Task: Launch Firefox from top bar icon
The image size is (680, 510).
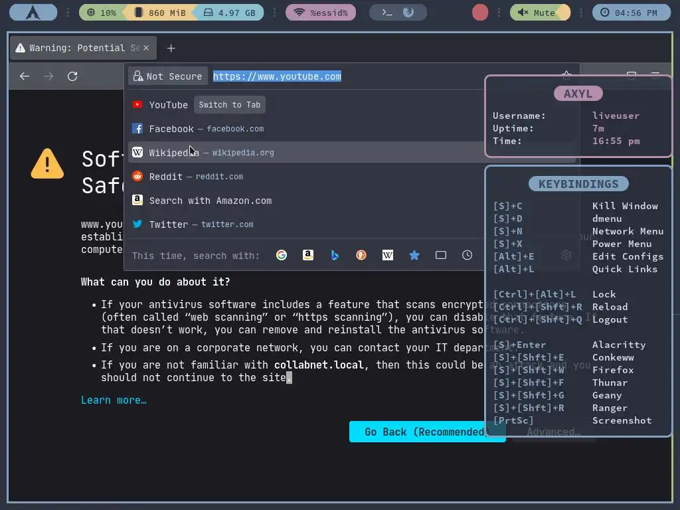Action: (408, 13)
